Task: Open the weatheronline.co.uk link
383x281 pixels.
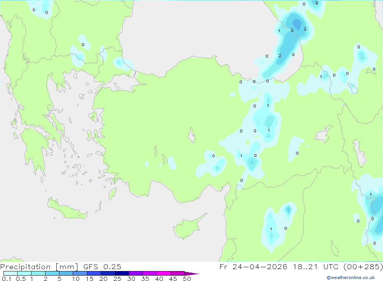Action: pyautogui.click(x=350, y=278)
